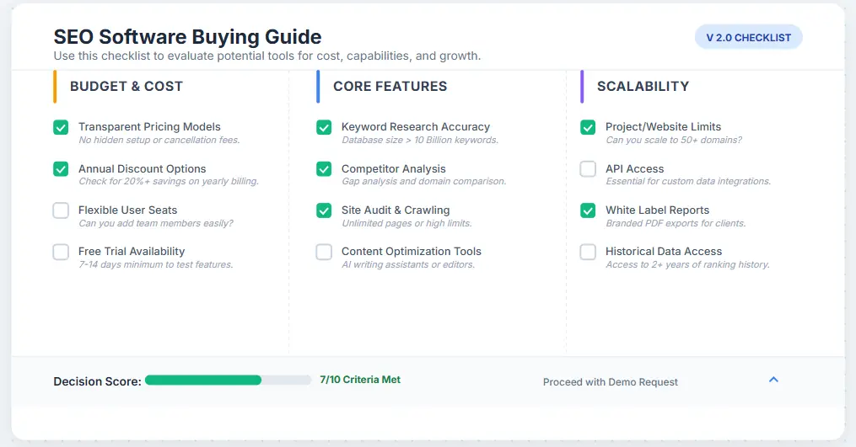Click 'Unlimited pages or high limits.' text

(406, 223)
